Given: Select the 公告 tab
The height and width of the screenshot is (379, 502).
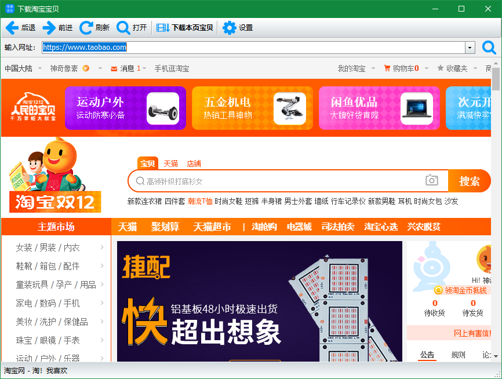Looking at the screenshot, I should tap(427, 355).
